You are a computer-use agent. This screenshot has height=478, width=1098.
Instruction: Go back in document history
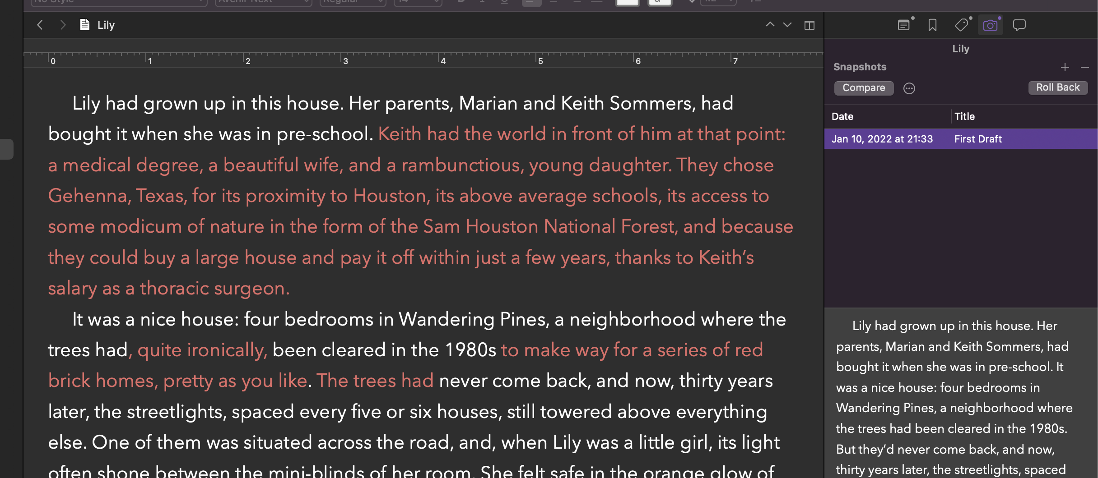point(40,25)
